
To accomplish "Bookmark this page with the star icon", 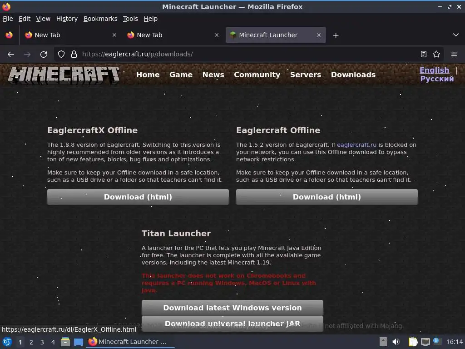I will (436, 54).
